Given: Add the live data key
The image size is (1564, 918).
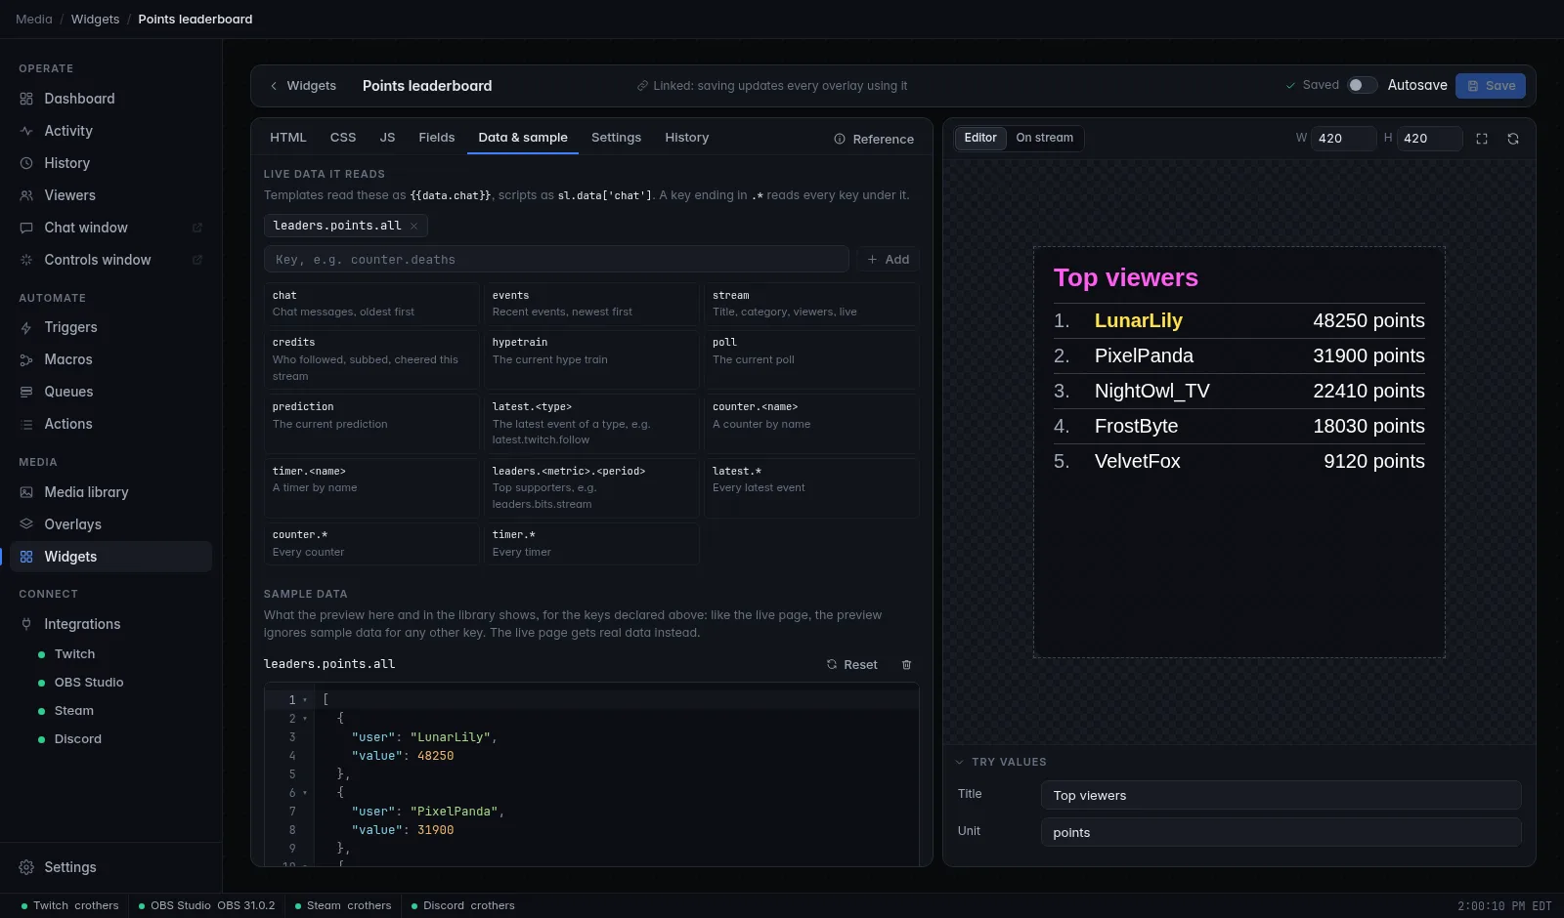Looking at the screenshot, I should pyautogui.click(x=889, y=259).
